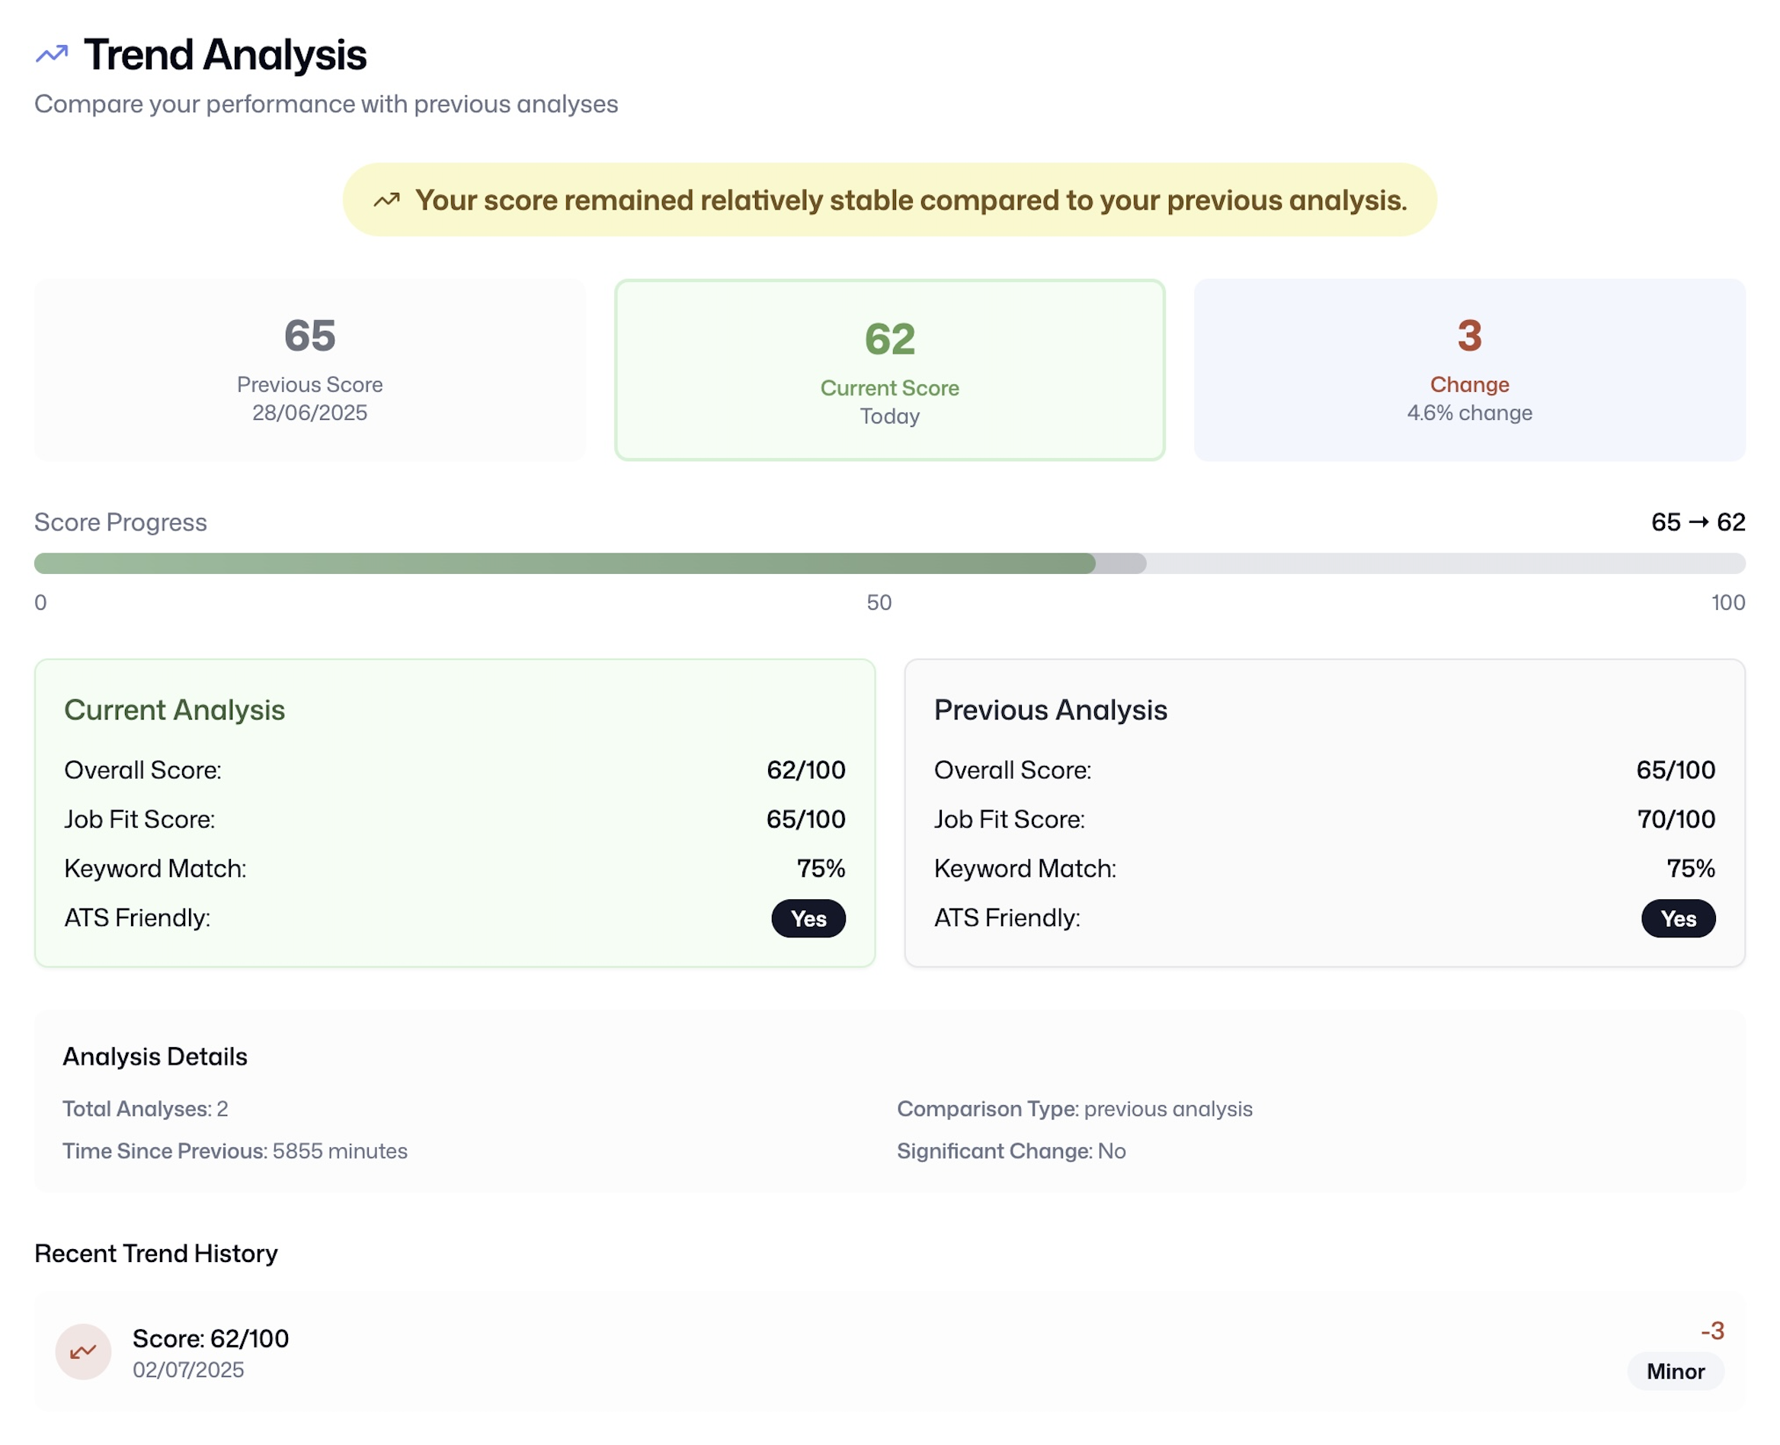Click Keyword Match 75% in Previous Analysis
The image size is (1780, 1445).
(1325, 868)
